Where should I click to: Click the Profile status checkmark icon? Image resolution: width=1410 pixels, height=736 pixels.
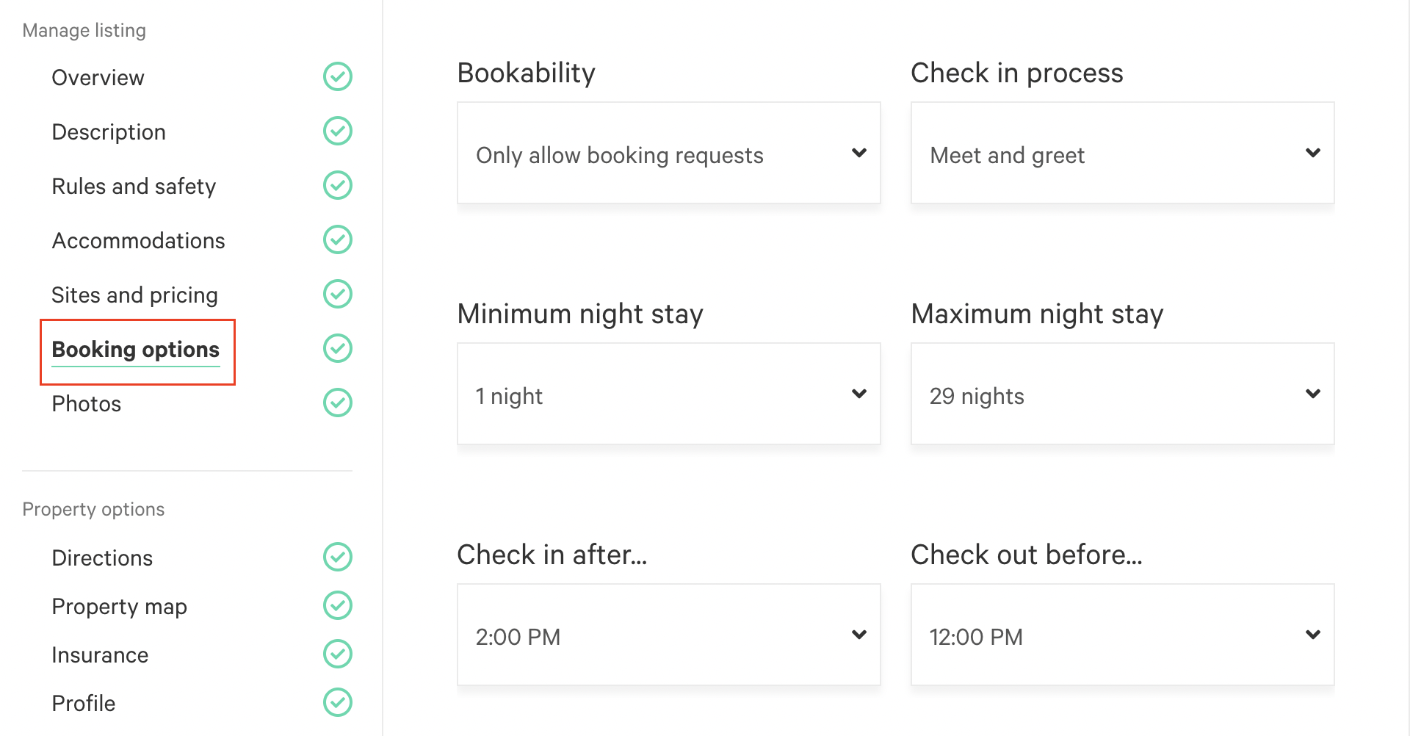[x=338, y=702]
